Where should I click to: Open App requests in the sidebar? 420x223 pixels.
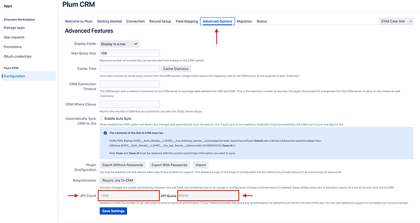(14, 37)
